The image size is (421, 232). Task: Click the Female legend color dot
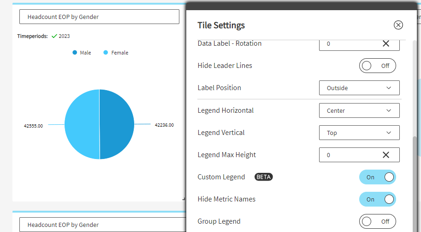pos(106,53)
